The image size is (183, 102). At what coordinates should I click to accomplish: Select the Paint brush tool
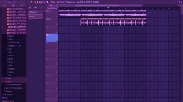[x=37, y=2]
